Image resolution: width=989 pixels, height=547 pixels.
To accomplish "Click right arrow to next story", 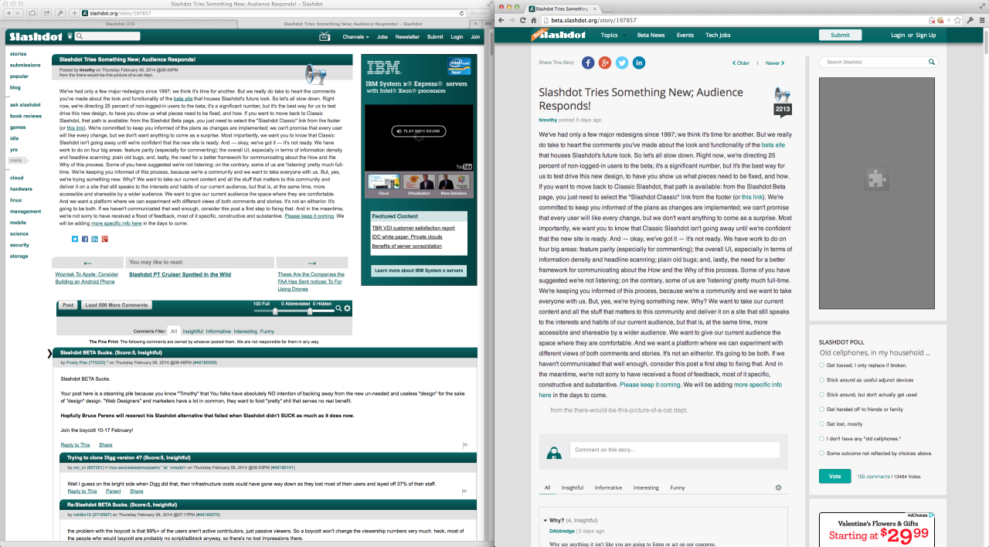I will (x=311, y=263).
